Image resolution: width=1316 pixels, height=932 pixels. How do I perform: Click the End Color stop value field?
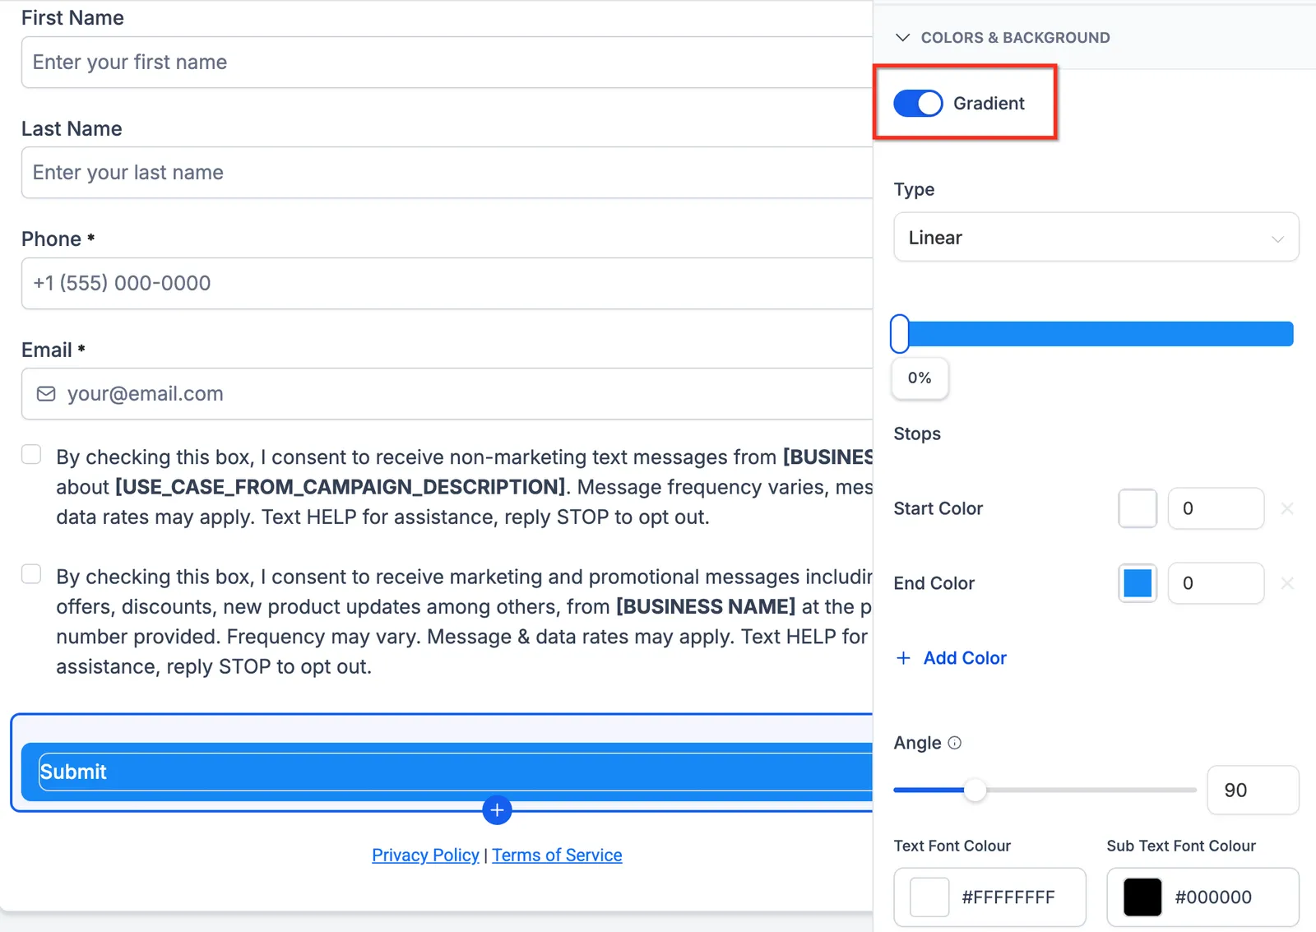(1216, 583)
